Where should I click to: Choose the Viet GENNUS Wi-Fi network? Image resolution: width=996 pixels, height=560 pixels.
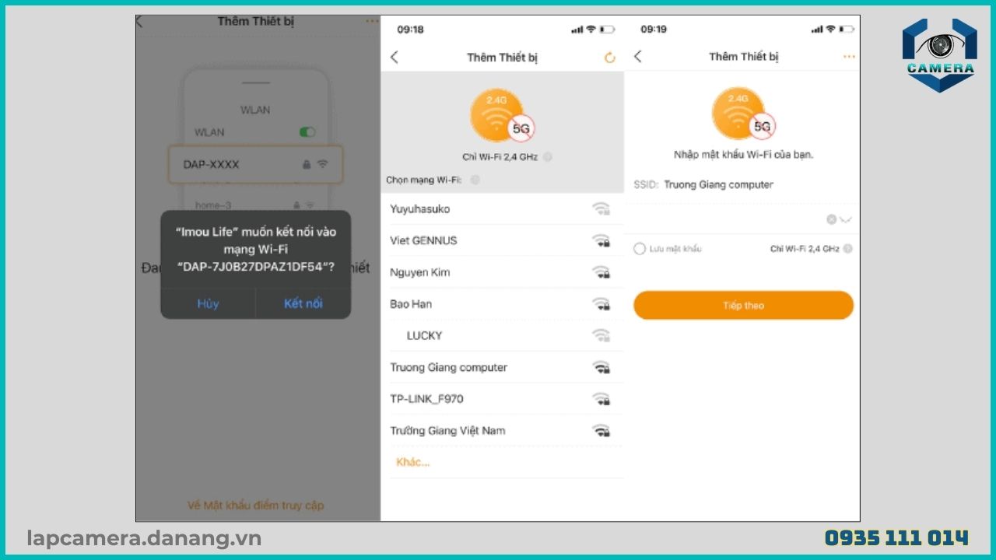click(423, 240)
